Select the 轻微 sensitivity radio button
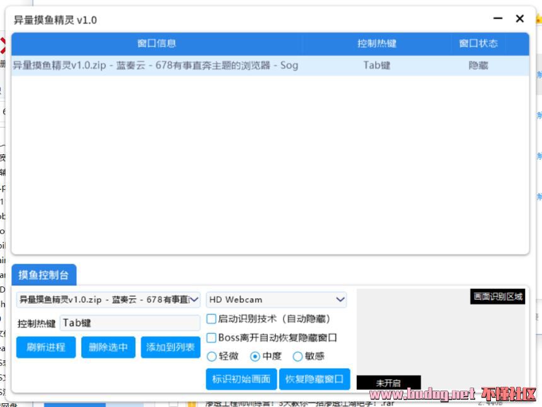Screen dimensions: 542x407 212,357
